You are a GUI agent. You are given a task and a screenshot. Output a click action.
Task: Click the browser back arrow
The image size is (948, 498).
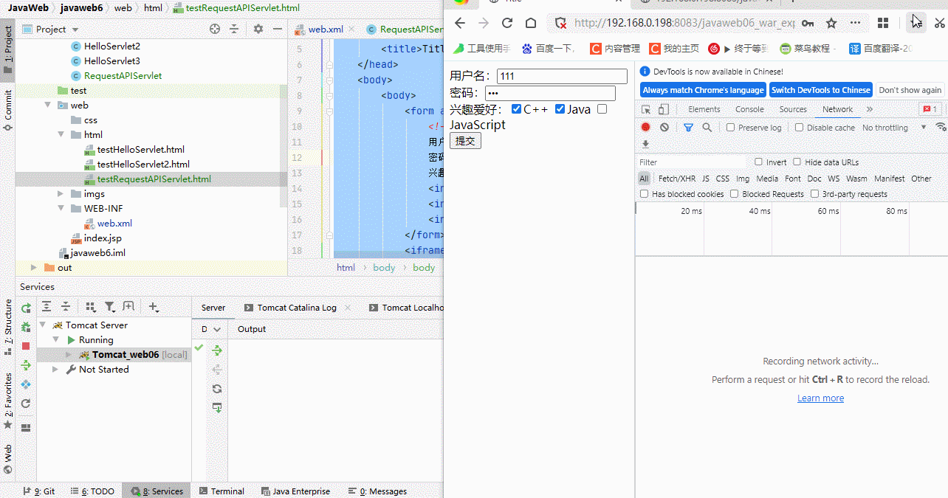[x=460, y=23]
